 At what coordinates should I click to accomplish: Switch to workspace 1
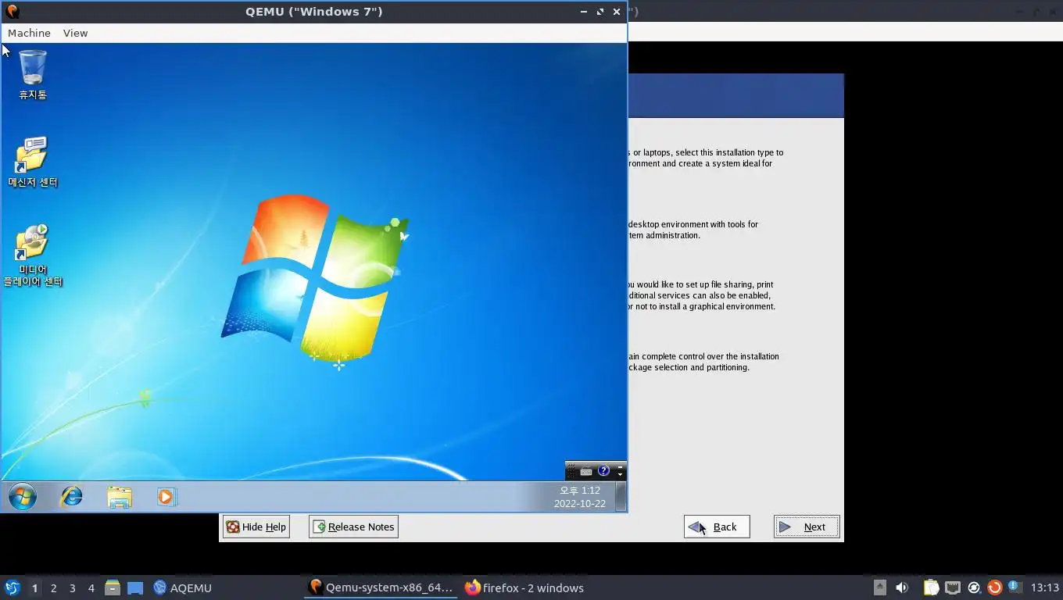[x=34, y=588]
